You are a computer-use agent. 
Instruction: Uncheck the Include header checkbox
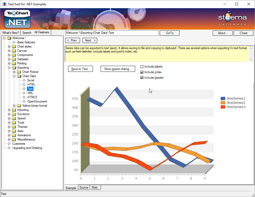pyautogui.click(x=142, y=78)
